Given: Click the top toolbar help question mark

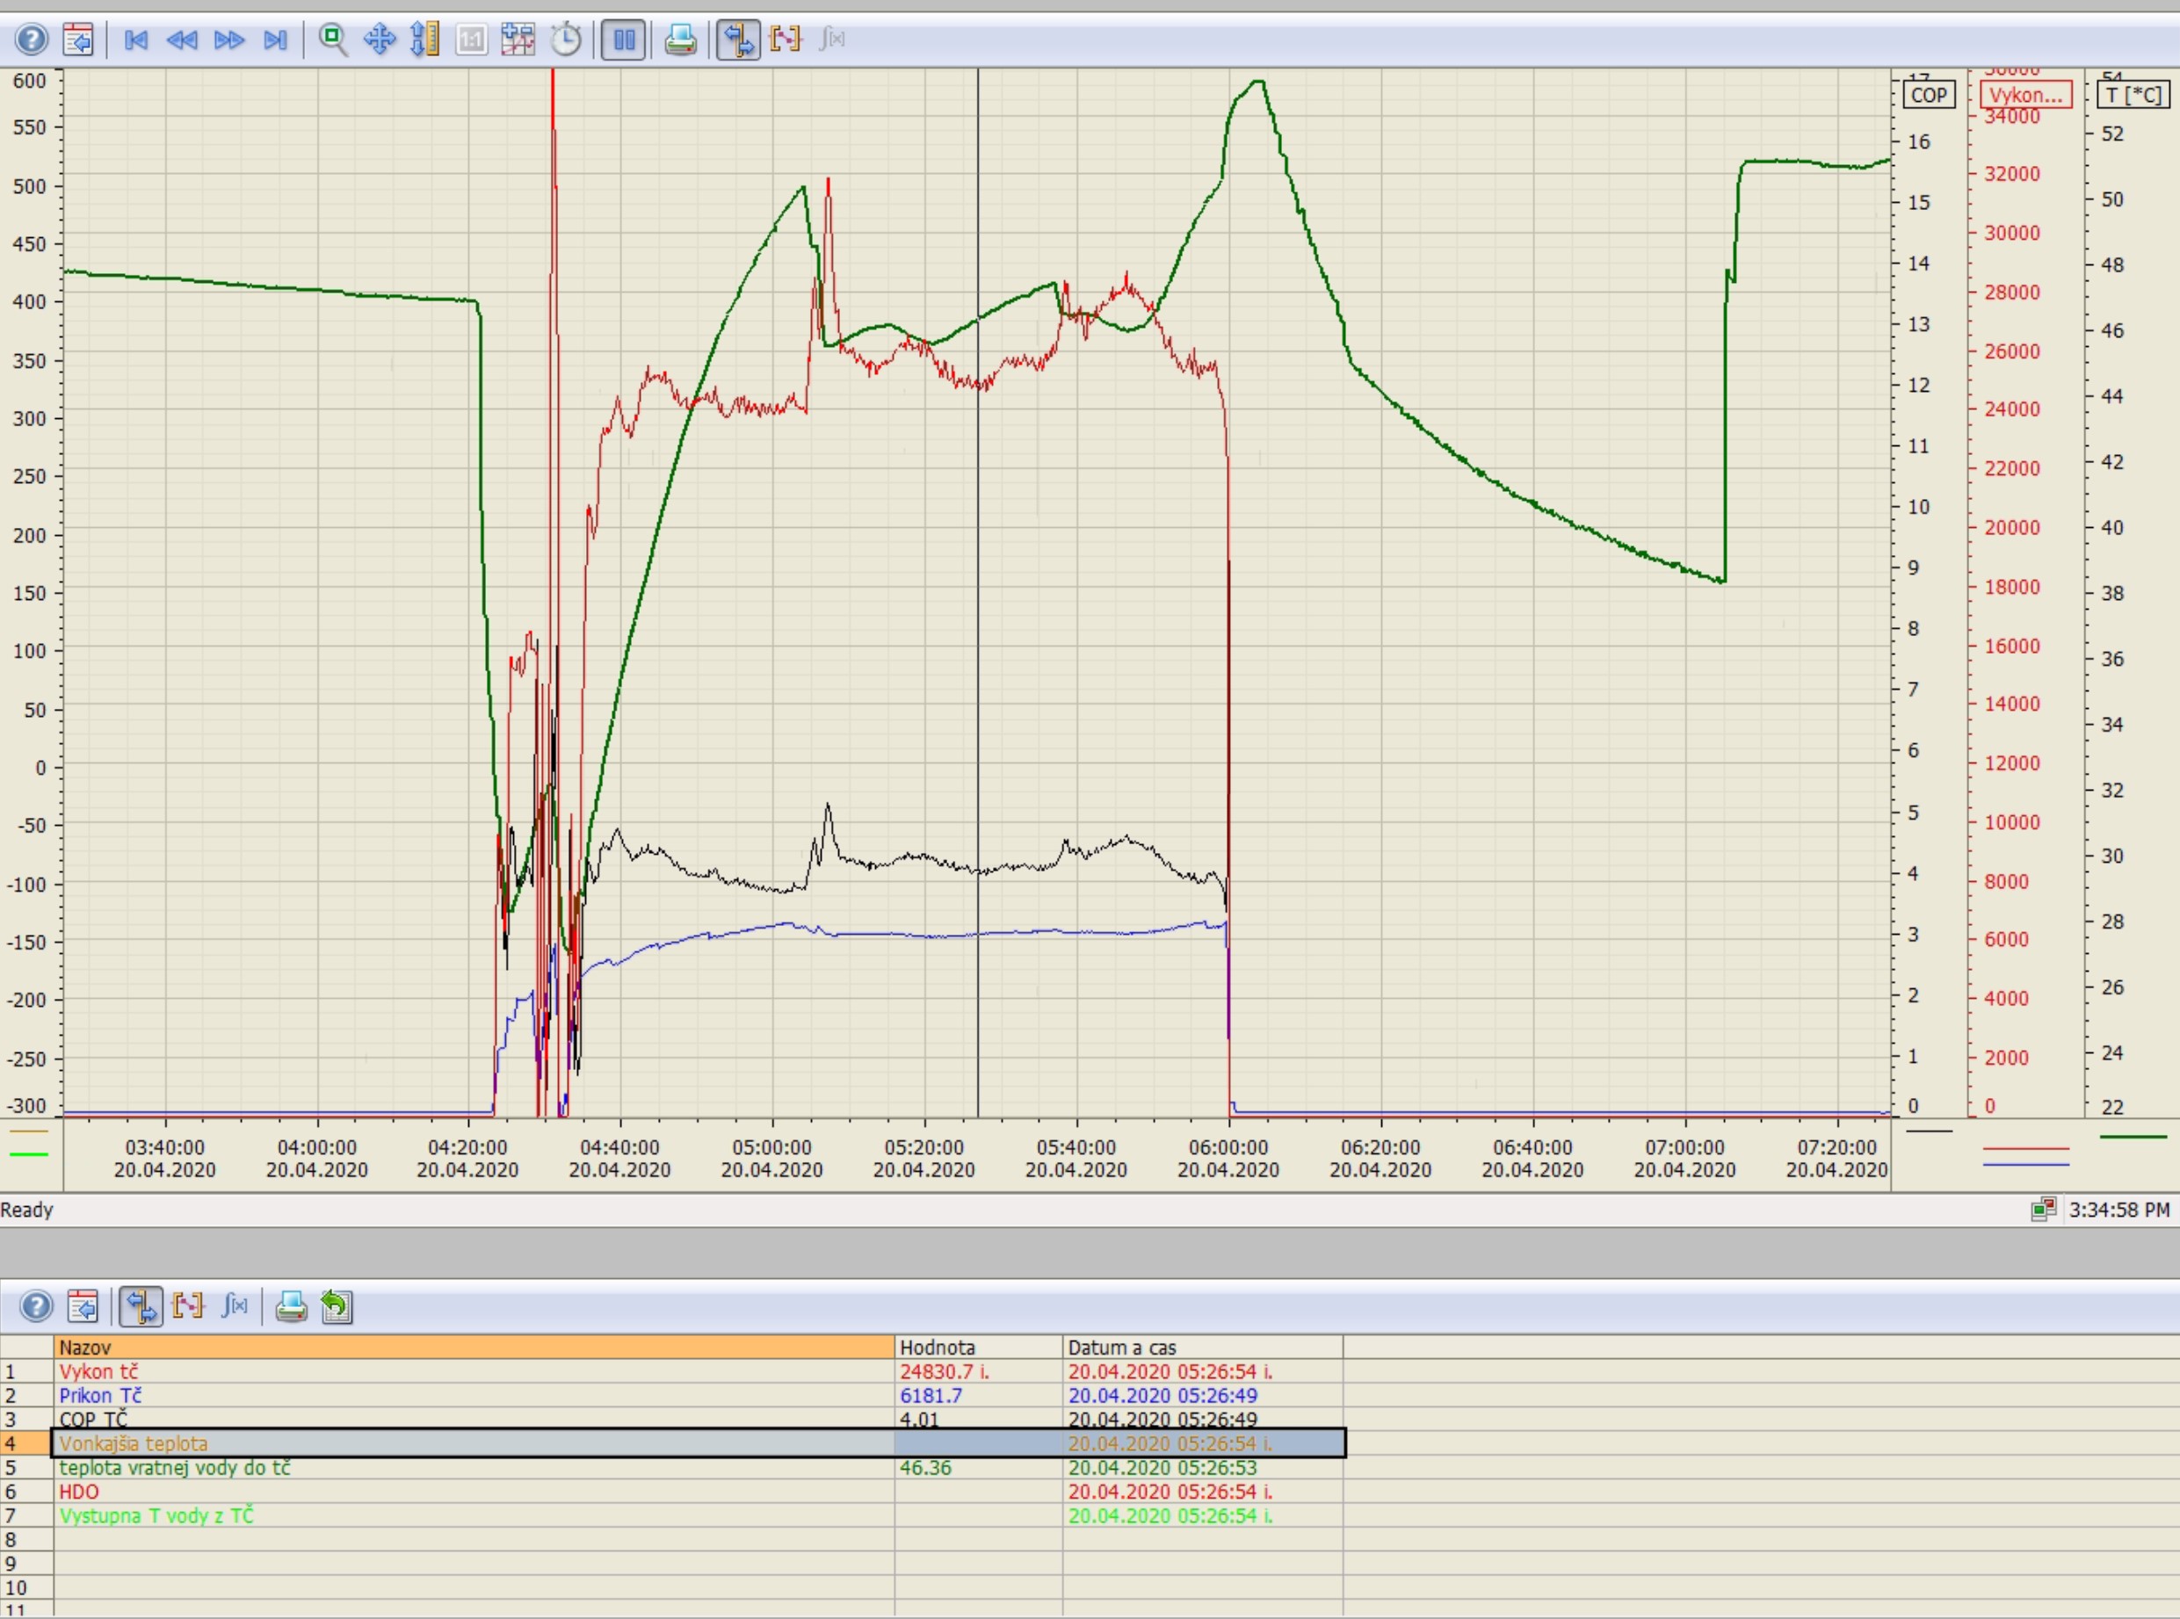Looking at the screenshot, I should pos(32,40).
